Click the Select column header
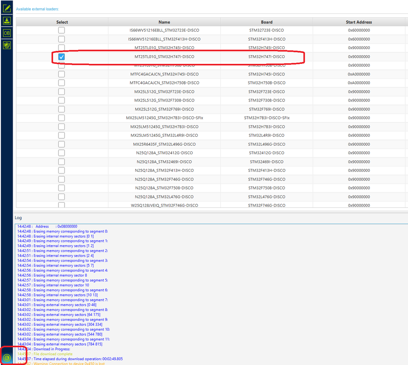Viewport: 408px width, 365px height. [x=62, y=22]
